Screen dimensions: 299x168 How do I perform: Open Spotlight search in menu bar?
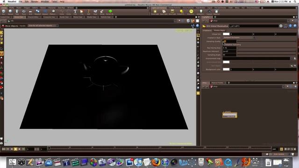tap(295, 1)
